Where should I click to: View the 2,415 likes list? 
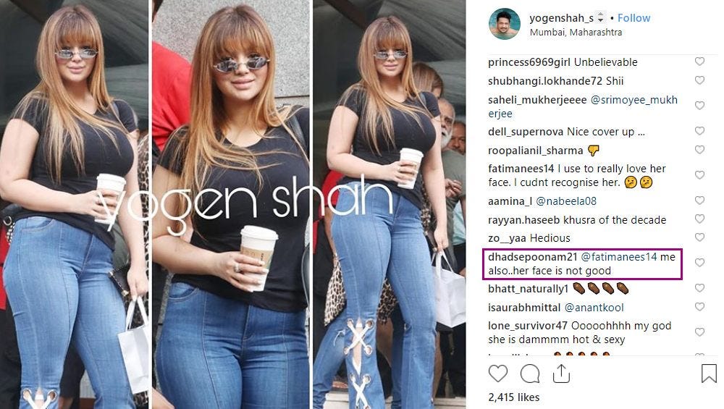coord(514,397)
